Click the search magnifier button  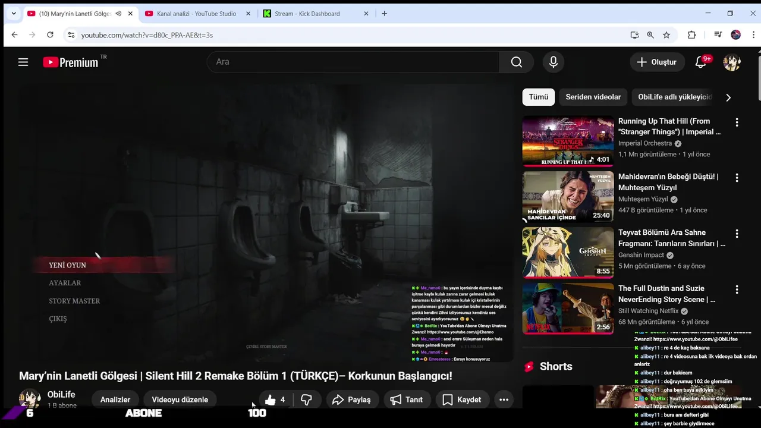(516, 62)
